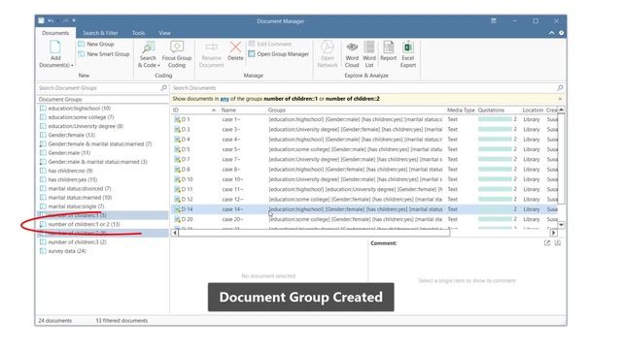Click the Search Documents field
622x349 pixels.
tap(363, 88)
